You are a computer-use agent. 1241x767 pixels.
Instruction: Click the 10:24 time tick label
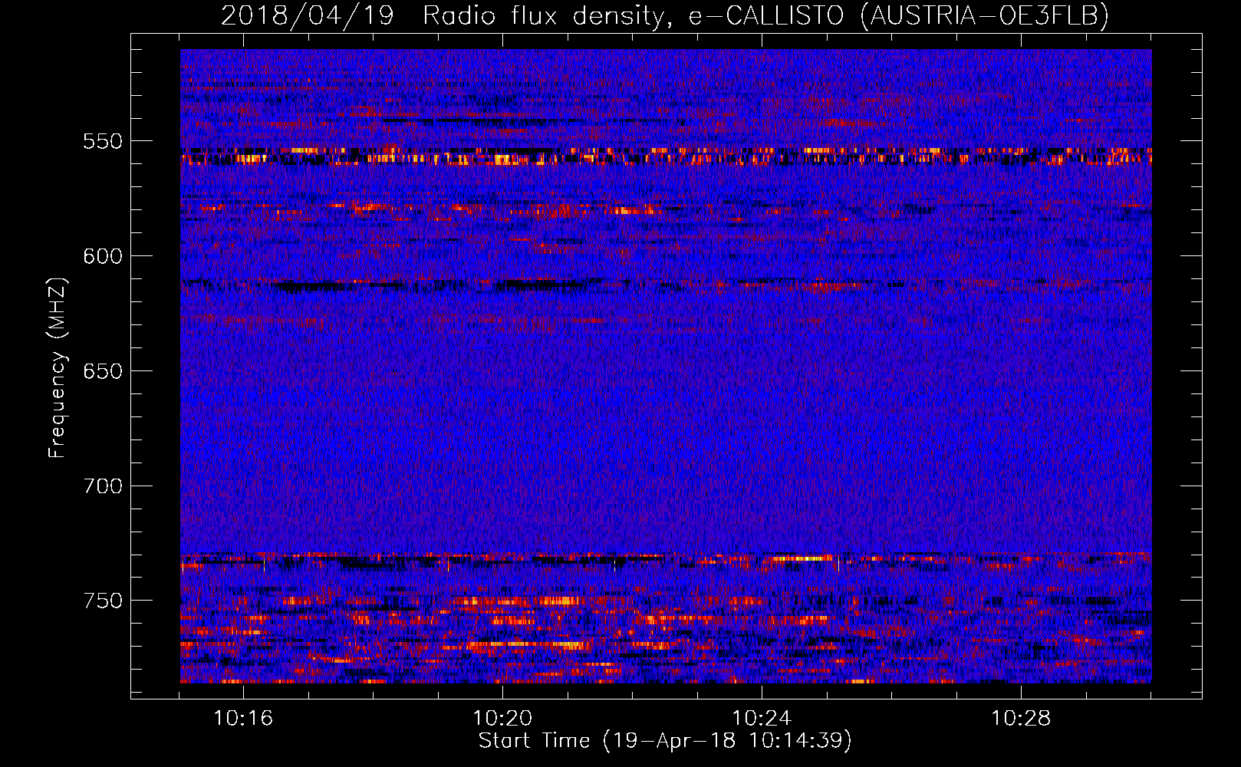pyautogui.click(x=762, y=719)
